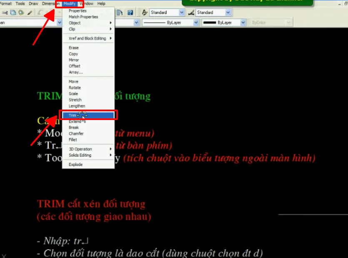Image resolution: width=348 pixels, height=258 pixels.
Task: Click the Copy to clipboard toolbar icon
Action: (x=13, y=13)
